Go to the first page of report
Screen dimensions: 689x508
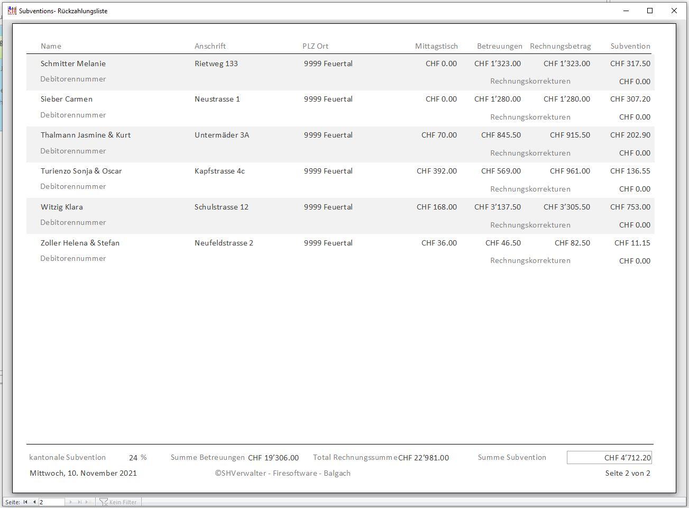pyautogui.click(x=25, y=502)
